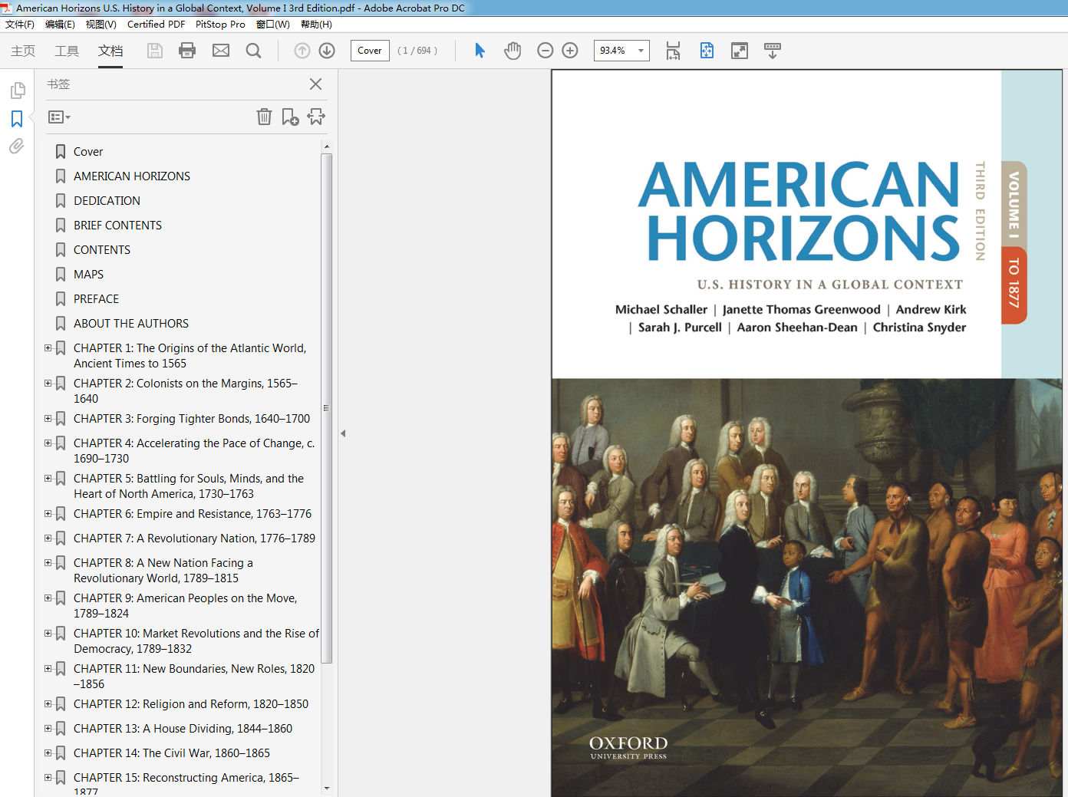
Task: Click the 93.4% zoom value field
Action: (x=613, y=51)
